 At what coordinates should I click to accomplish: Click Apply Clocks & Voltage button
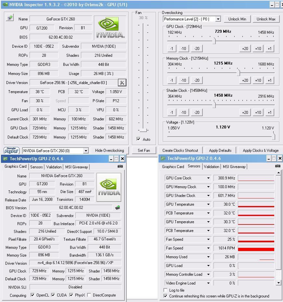(x=261, y=151)
